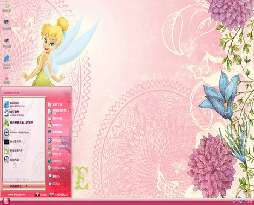254x205 pixels.
Task: Click the www.31xitj.com text in Start menu footer
Action: point(16,195)
